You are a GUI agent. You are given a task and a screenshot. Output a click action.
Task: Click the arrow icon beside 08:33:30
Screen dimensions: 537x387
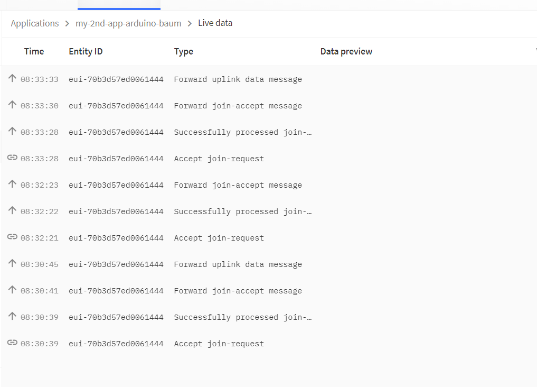[12, 105]
